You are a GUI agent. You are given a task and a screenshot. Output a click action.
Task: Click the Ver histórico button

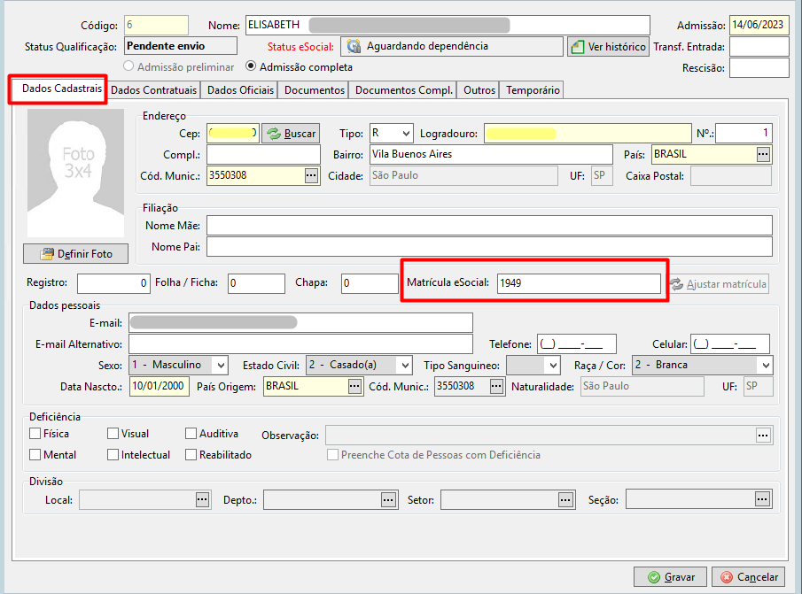608,47
